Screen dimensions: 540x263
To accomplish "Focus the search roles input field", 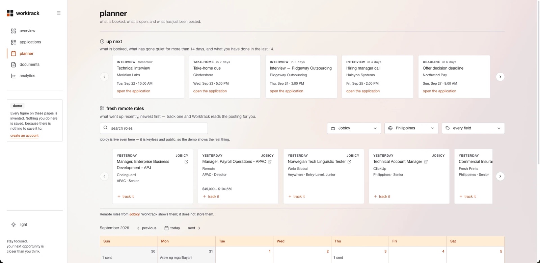I will click(154, 128).
